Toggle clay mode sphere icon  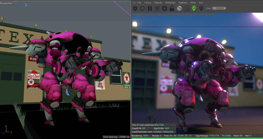(x=179, y=8)
